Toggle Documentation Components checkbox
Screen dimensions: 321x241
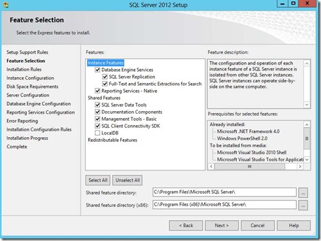point(97,112)
